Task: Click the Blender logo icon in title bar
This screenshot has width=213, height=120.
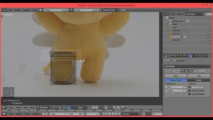Action: [x=3, y=5]
